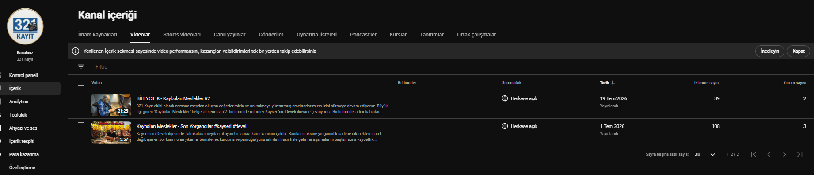Click globe visibility icon for Son Yorgancılar video
This screenshot has width=814, height=175.
505,126
